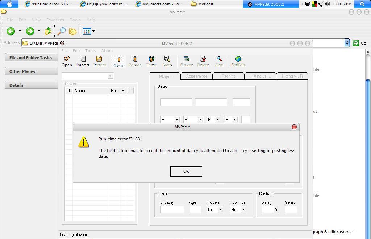Switch to the MVPmods.com taskbar window
Viewport: 371px width, 239px height.
click(159, 4)
